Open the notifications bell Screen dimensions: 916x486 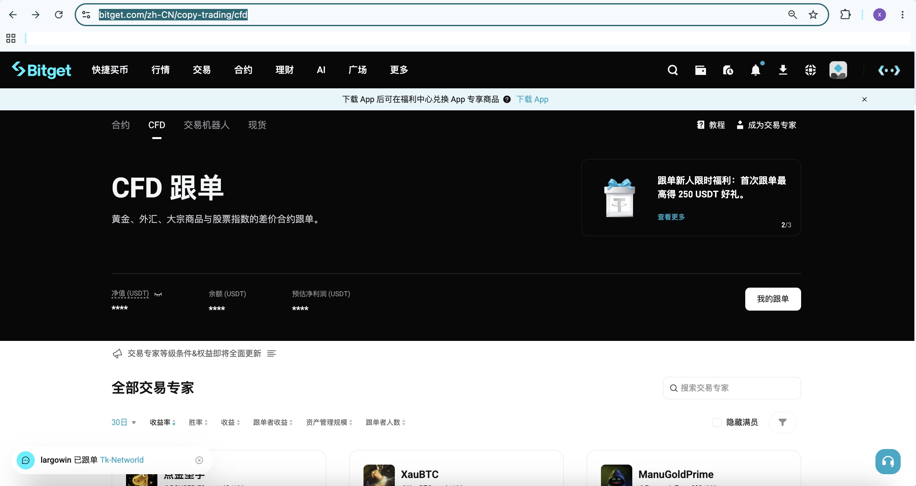756,70
